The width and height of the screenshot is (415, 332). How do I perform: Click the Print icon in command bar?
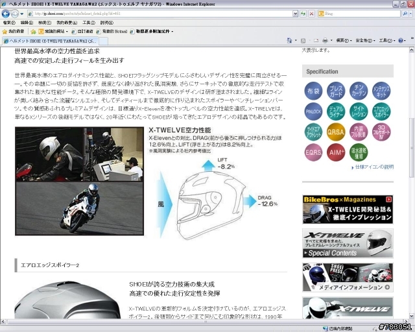(325, 40)
